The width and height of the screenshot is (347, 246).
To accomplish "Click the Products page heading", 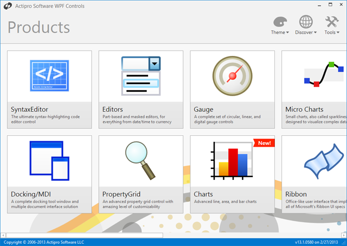I will 38,27.
